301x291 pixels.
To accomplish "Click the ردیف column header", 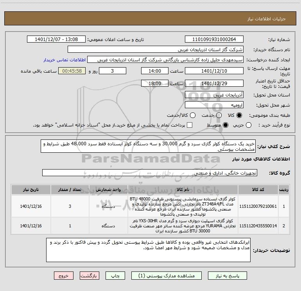I will coord(284,189).
